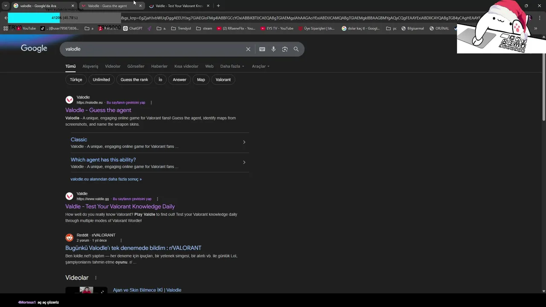Open the Trendyol bookmarks folder
Screen dimensions: 546x307
[181, 29]
